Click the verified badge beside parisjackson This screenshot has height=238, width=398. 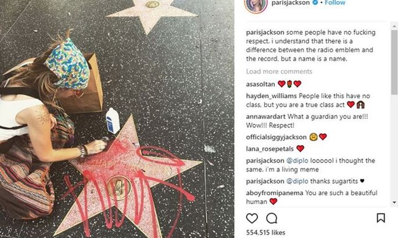point(315,2)
